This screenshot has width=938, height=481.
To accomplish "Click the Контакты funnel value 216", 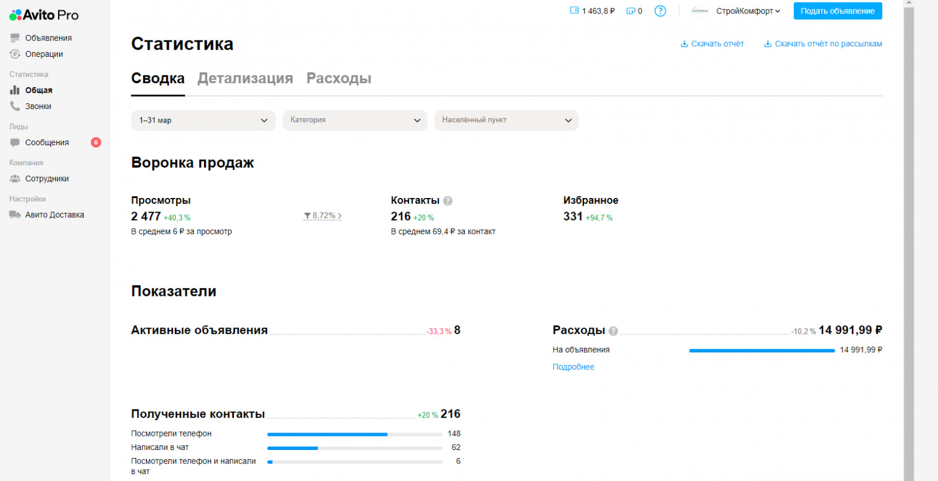I will 401,217.
